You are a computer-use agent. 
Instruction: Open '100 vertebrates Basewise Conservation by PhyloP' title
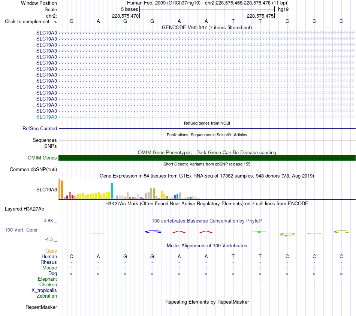(x=207, y=221)
